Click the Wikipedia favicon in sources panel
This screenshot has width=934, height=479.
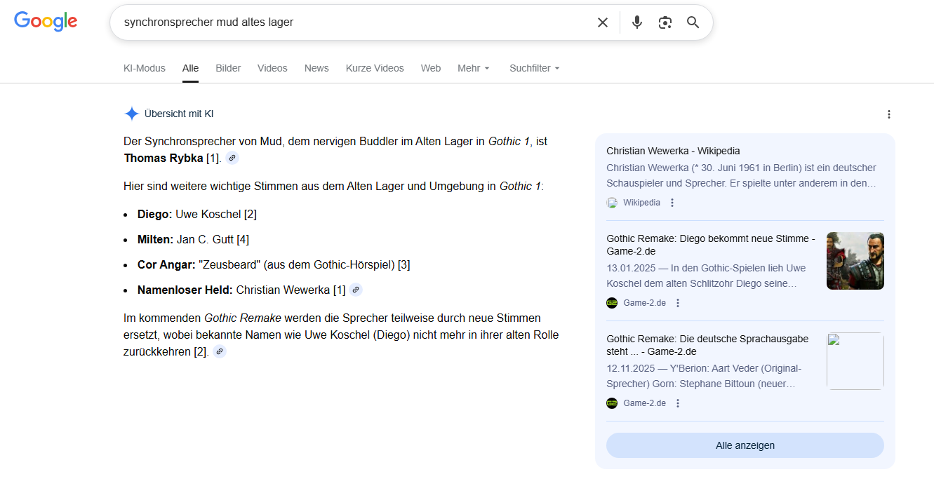click(x=612, y=203)
